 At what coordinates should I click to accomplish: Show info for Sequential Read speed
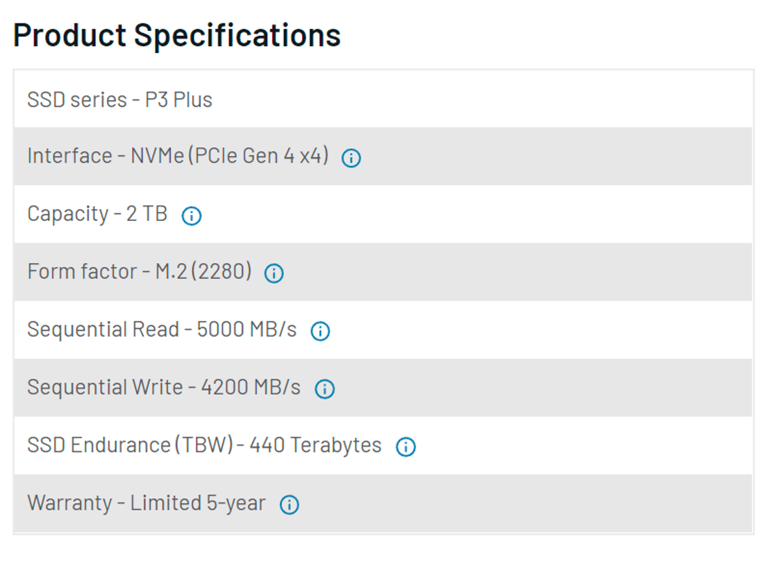[320, 331]
